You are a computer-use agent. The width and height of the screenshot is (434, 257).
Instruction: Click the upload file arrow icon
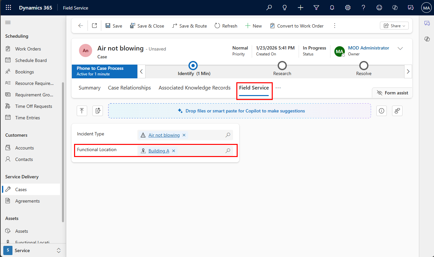(x=82, y=111)
